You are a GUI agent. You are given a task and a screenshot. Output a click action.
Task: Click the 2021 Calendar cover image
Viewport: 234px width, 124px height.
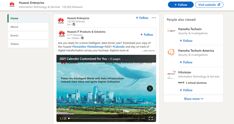[x=106, y=89]
